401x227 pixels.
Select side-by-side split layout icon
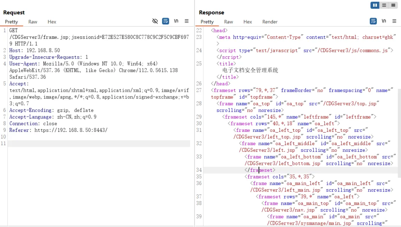pos(375,5)
